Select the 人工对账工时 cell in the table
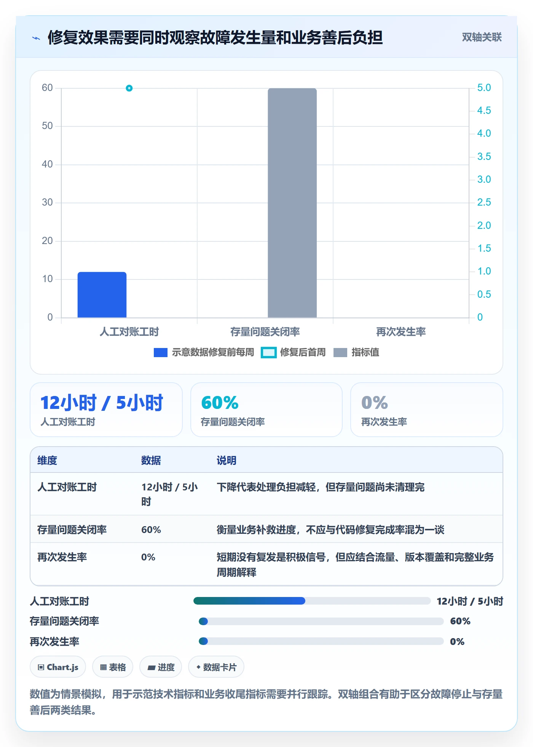The width and height of the screenshot is (533, 747). coord(67,487)
